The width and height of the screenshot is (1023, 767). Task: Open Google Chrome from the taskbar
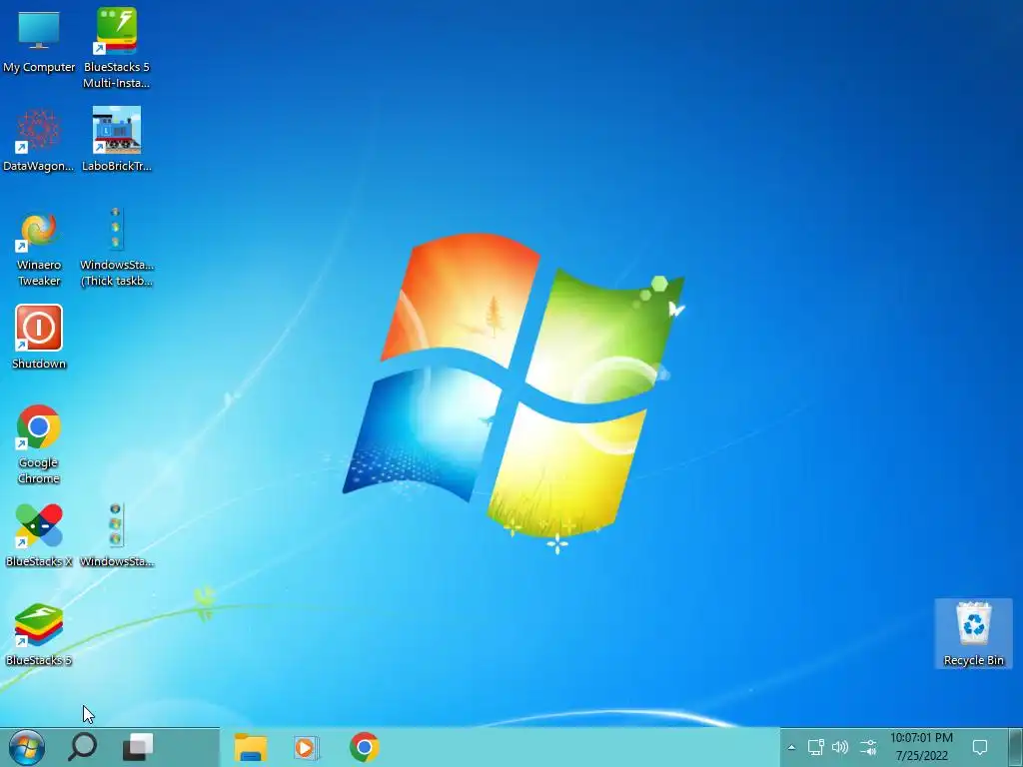click(364, 747)
